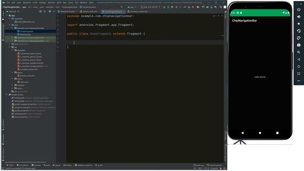Select gradle.properties under Gradle Scripts
Screen dimensions: 304x171
click(x=28, y=111)
